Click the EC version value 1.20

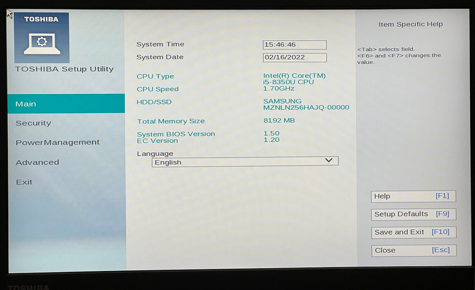coord(271,140)
